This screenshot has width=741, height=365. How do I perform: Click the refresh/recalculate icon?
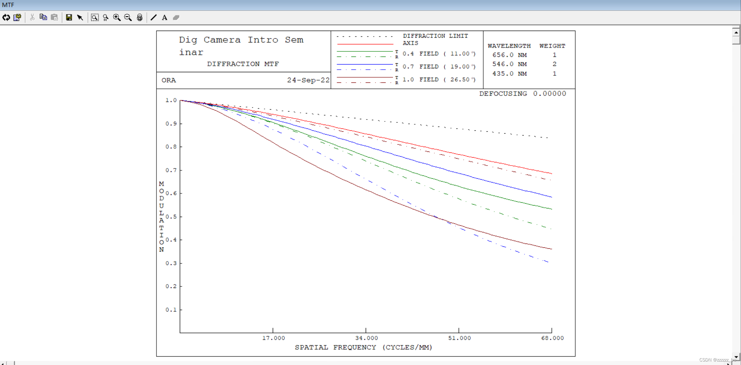coord(6,18)
